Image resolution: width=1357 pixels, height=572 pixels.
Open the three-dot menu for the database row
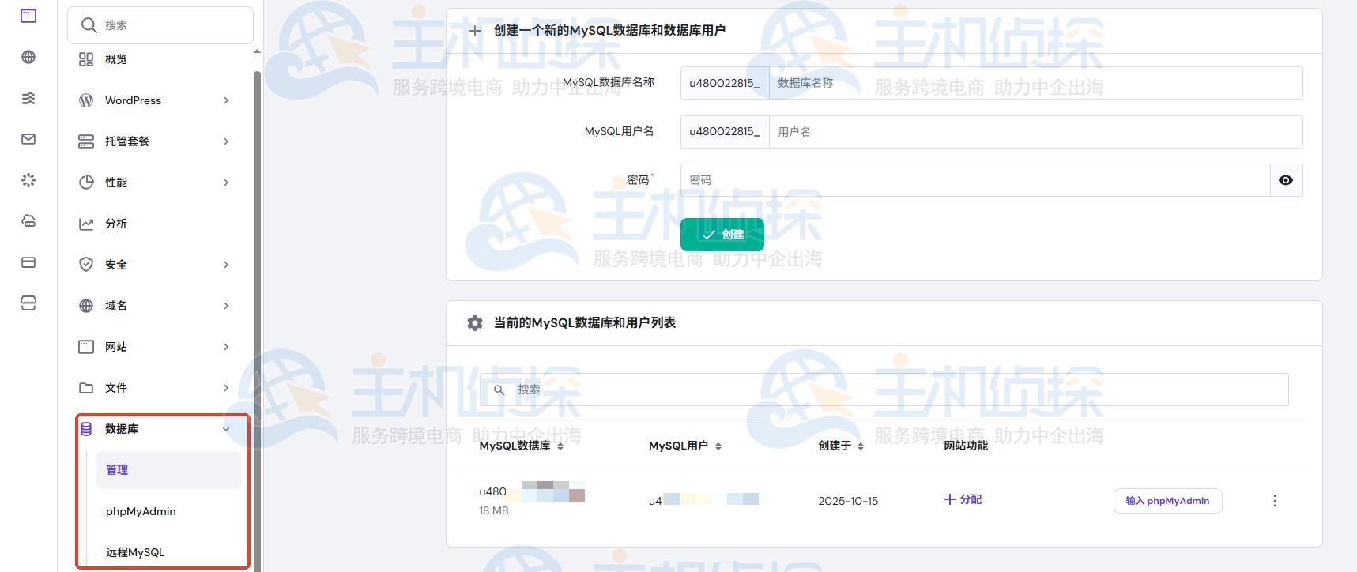point(1275,501)
